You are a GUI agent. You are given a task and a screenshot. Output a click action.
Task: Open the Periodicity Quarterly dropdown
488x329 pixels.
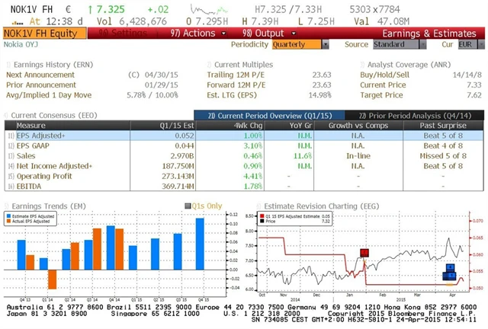299,44
